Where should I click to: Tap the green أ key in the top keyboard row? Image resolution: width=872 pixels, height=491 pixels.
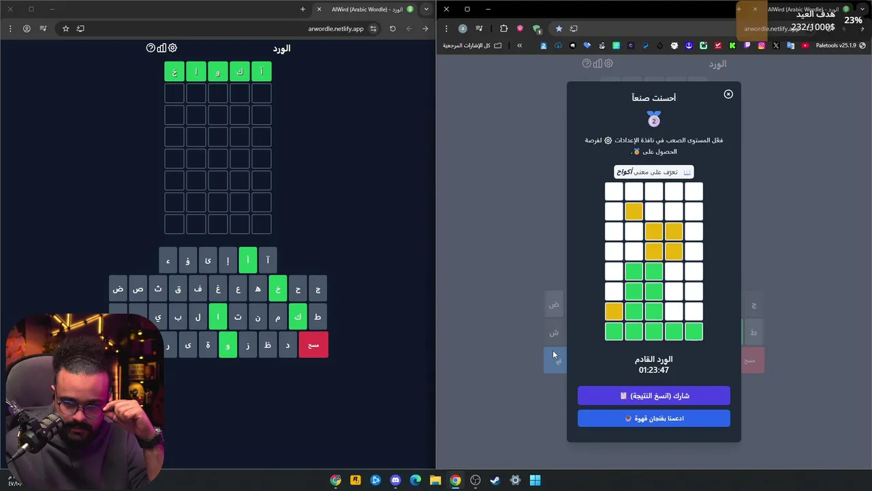(248, 260)
